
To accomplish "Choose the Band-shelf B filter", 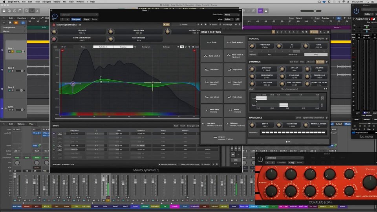I will tap(235, 56).
